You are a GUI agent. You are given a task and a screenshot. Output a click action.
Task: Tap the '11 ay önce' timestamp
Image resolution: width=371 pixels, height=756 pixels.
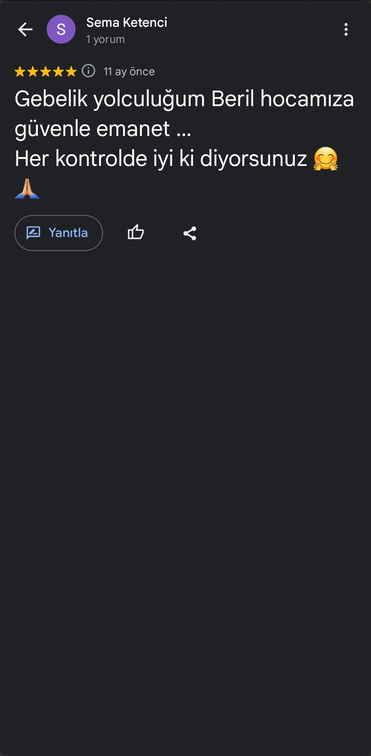pyautogui.click(x=129, y=71)
